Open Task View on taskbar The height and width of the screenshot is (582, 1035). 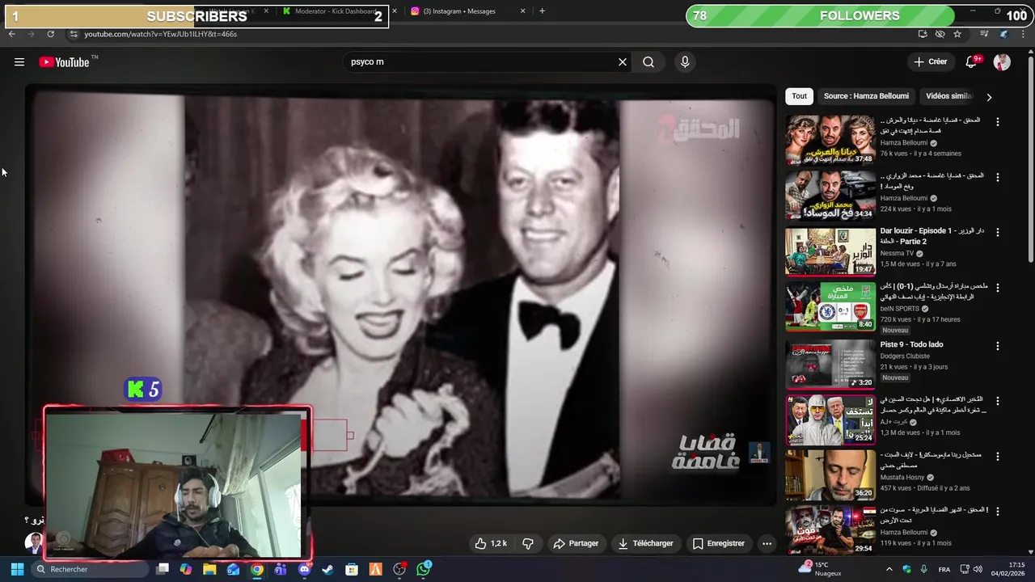[162, 569]
